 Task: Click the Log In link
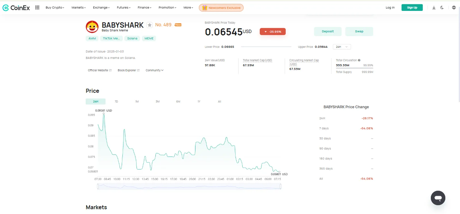pyautogui.click(x=390, y=7)
